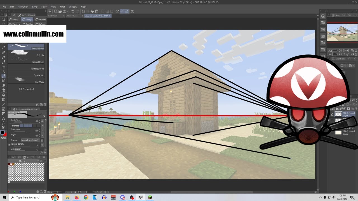This screenshot has height=201, width=358.
Task: Open the Animation menu
Action: (23, 7)
